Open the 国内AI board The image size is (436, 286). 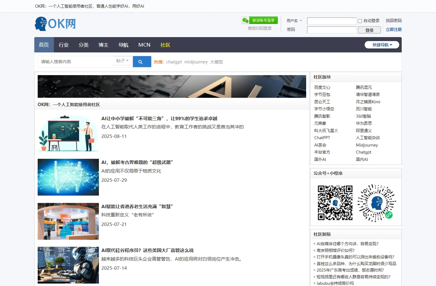point(362,159)
